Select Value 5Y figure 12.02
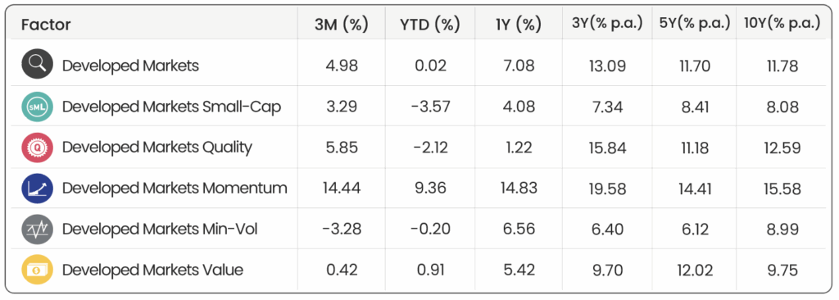 pos(695,270)
